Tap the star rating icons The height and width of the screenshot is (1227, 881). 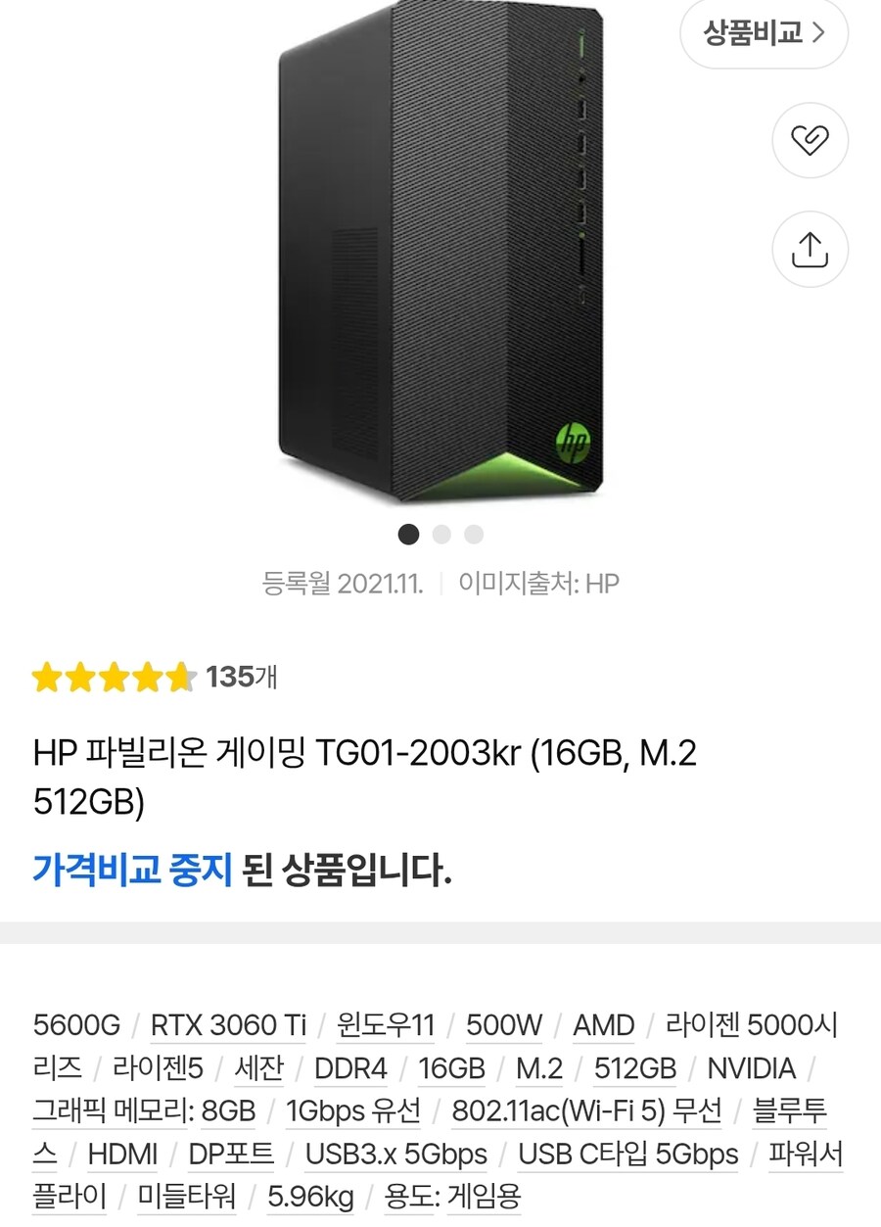pos(113,677)
